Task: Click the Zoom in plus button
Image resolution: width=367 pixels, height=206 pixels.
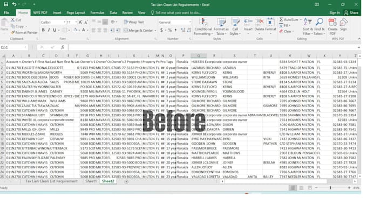Action: (x=349, y=188)
